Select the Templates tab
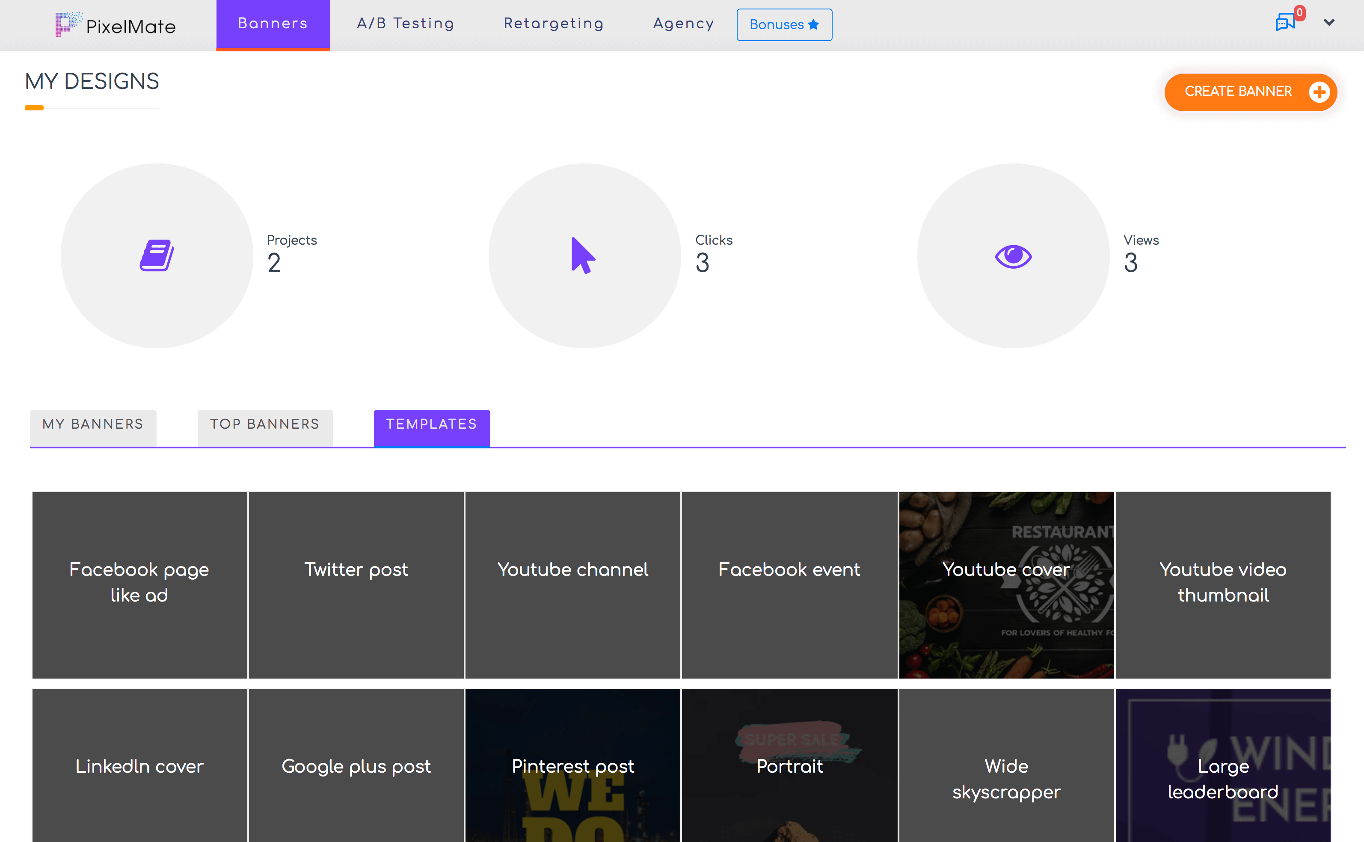The width and height of the screenshot is (1364, 842). coord(431,424)
